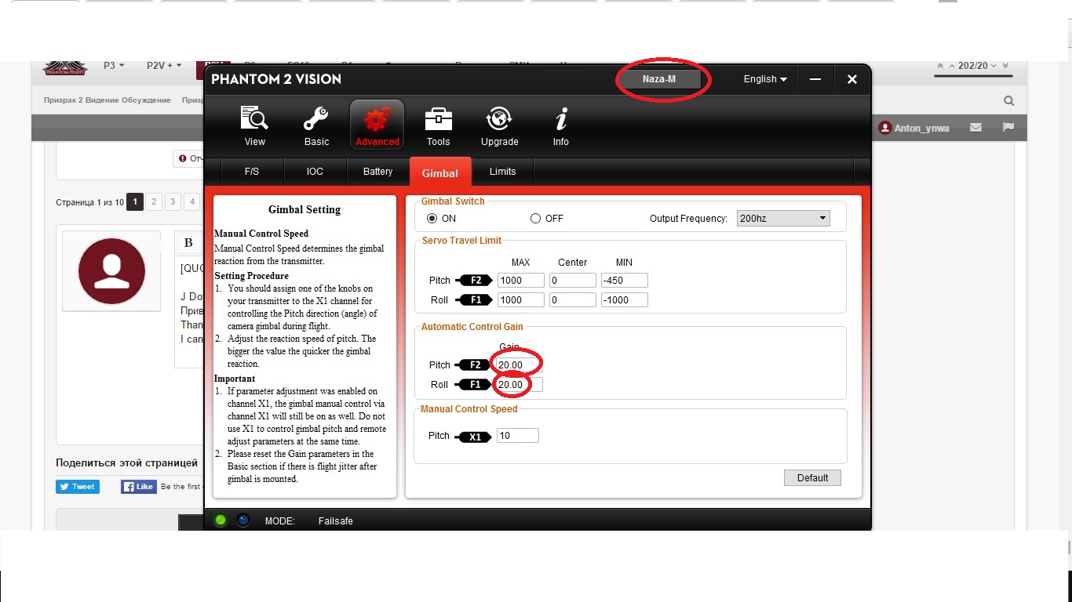
Task: Open the Output Frequency 200hz dropdown
Action: 782,219
